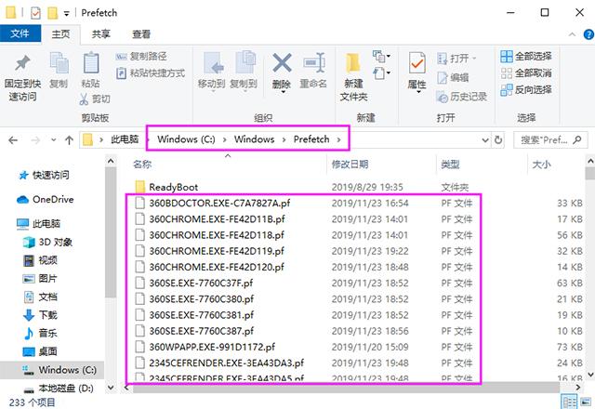The width and height of the screenshot is (595, 409).
Task: Switch to the View (查看) tab
Action: pyautogui.click(x=141, y=34)
